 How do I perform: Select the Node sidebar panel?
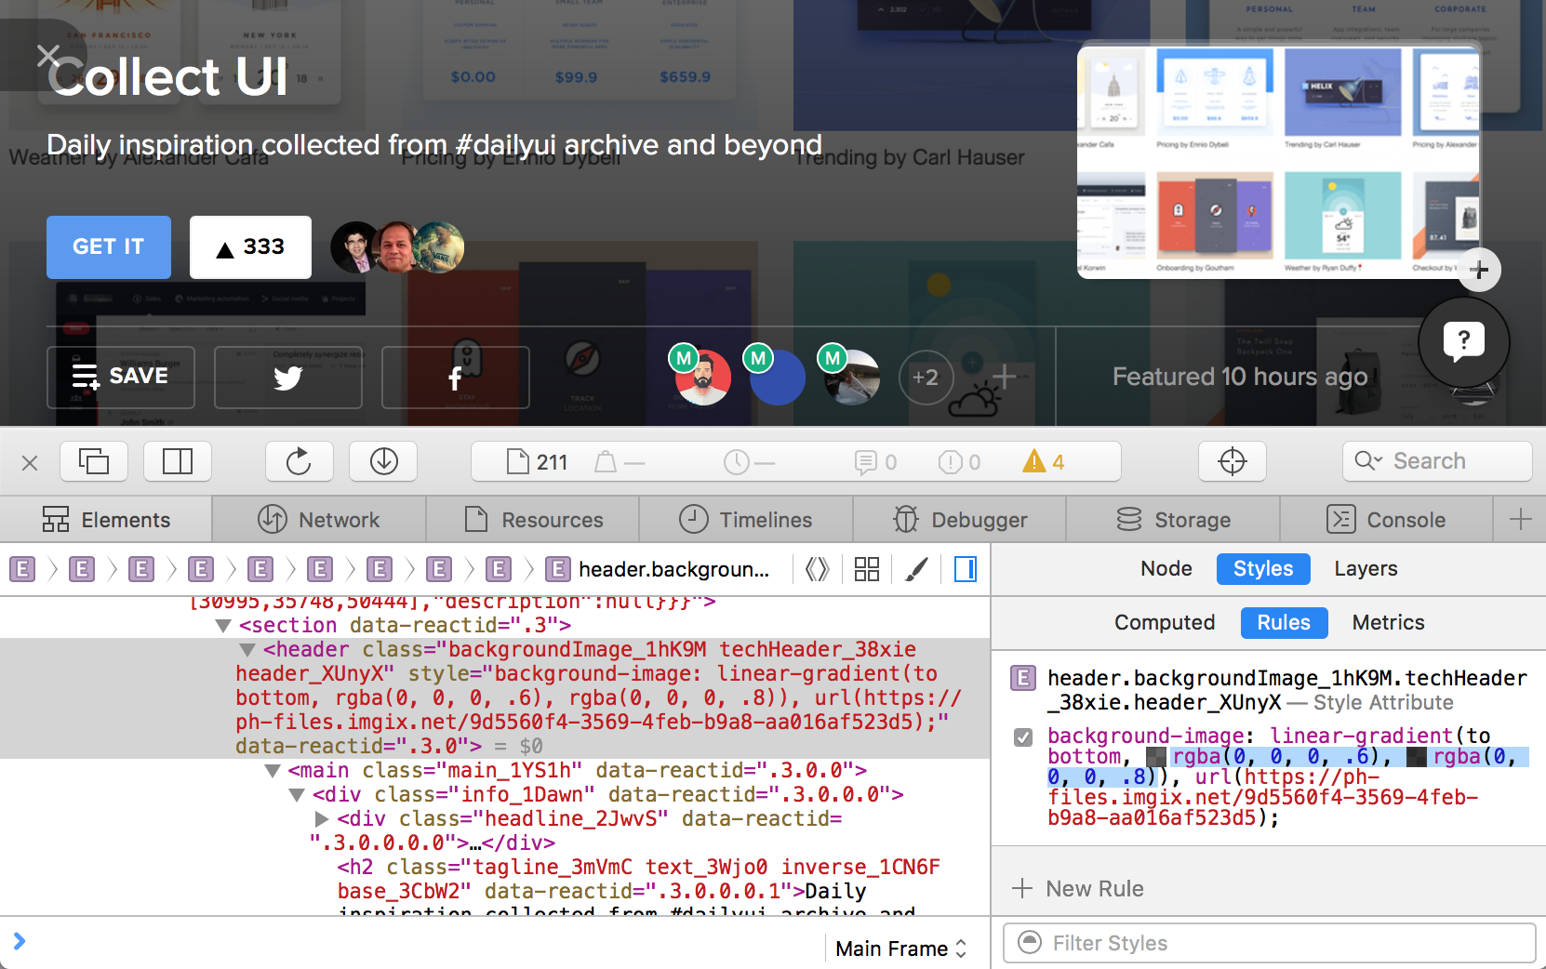1166,569
